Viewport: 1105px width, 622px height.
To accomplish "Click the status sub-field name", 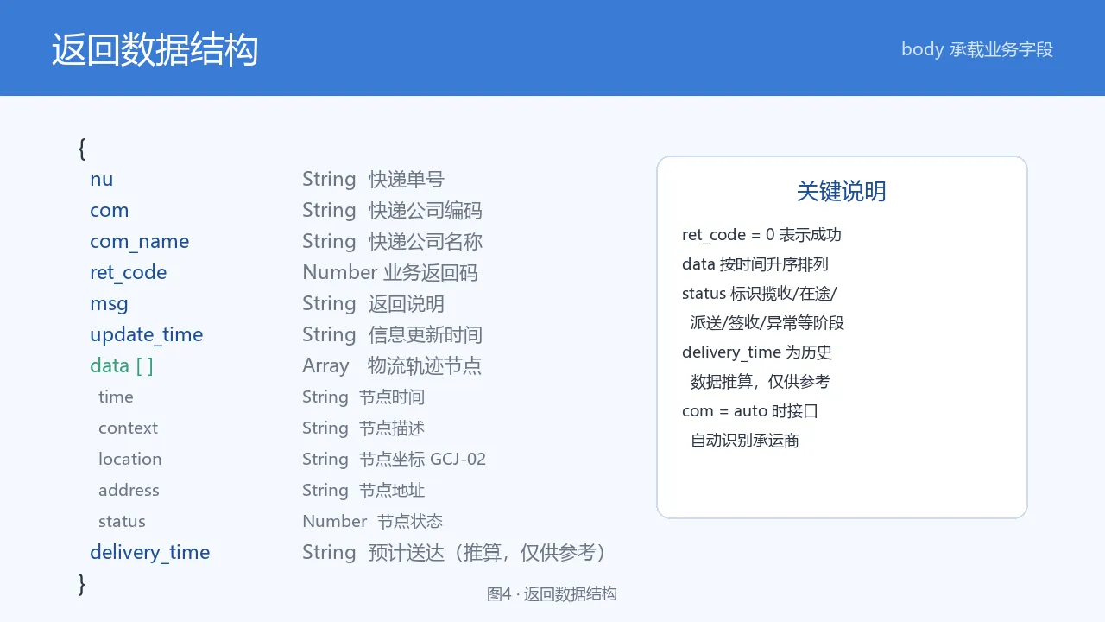I will [122, 522].
